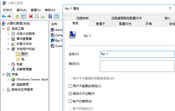Open Properties toolbar icon

37,17
